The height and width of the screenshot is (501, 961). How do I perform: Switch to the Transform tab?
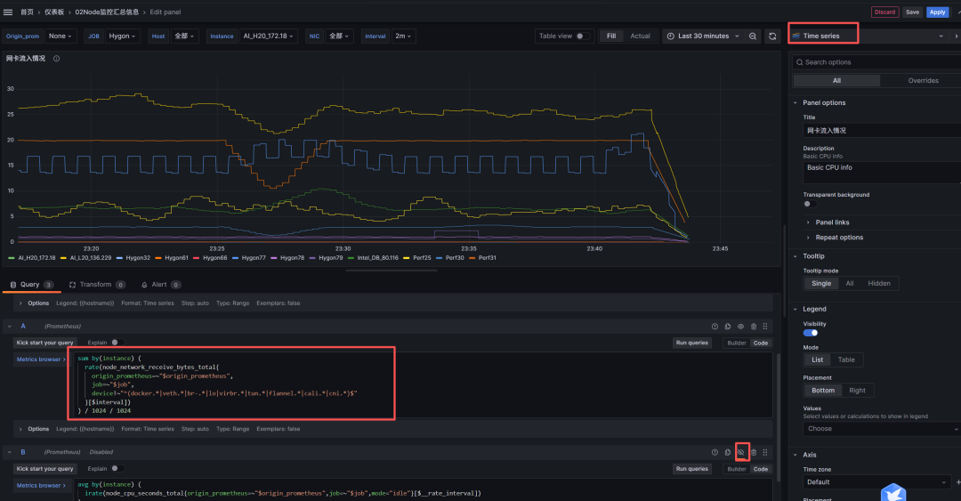point(95,285)
